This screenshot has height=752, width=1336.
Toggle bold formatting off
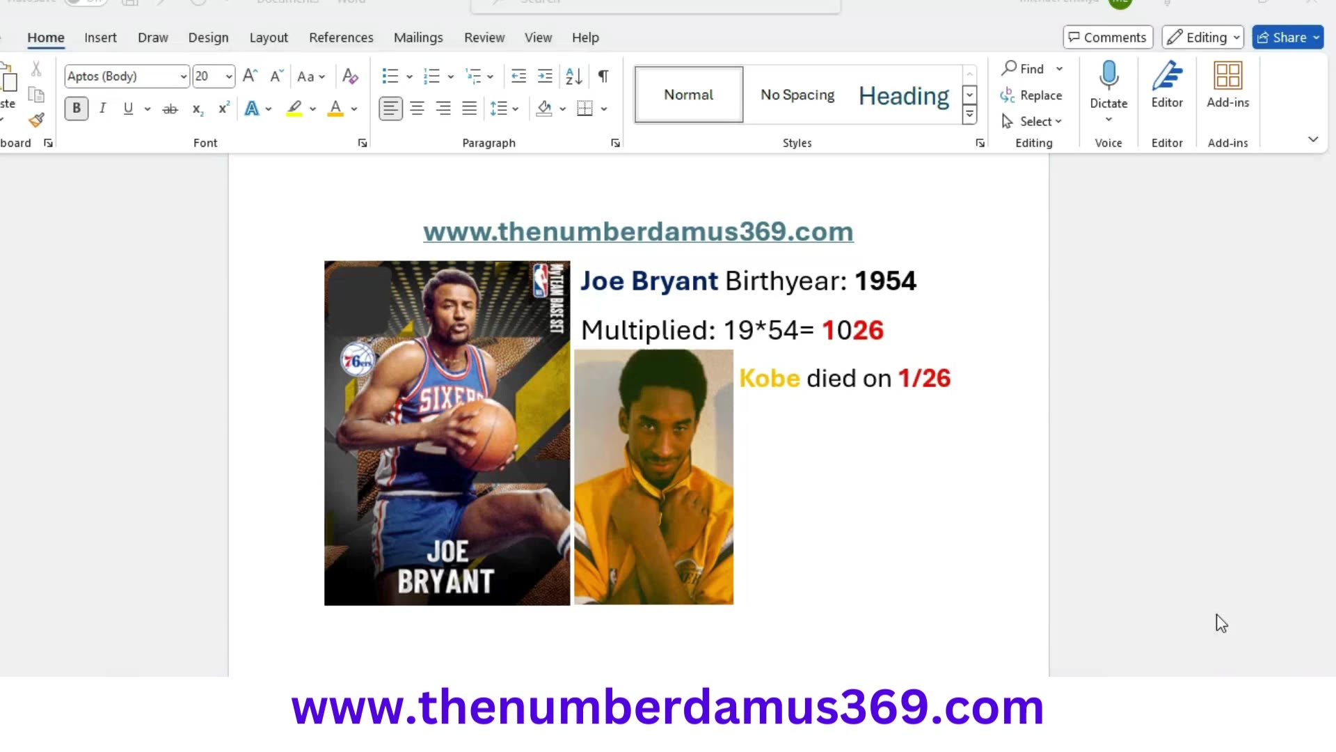[x=76, y=109]
